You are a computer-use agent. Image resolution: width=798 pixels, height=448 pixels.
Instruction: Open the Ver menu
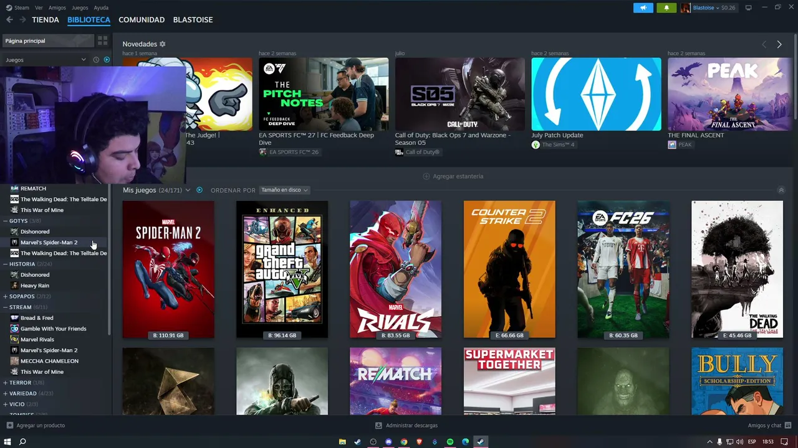point(39,7)
